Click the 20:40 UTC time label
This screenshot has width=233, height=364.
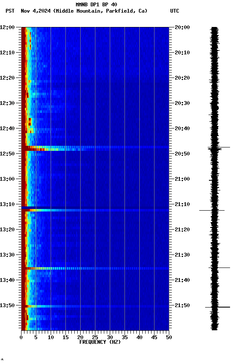(182, 128)
